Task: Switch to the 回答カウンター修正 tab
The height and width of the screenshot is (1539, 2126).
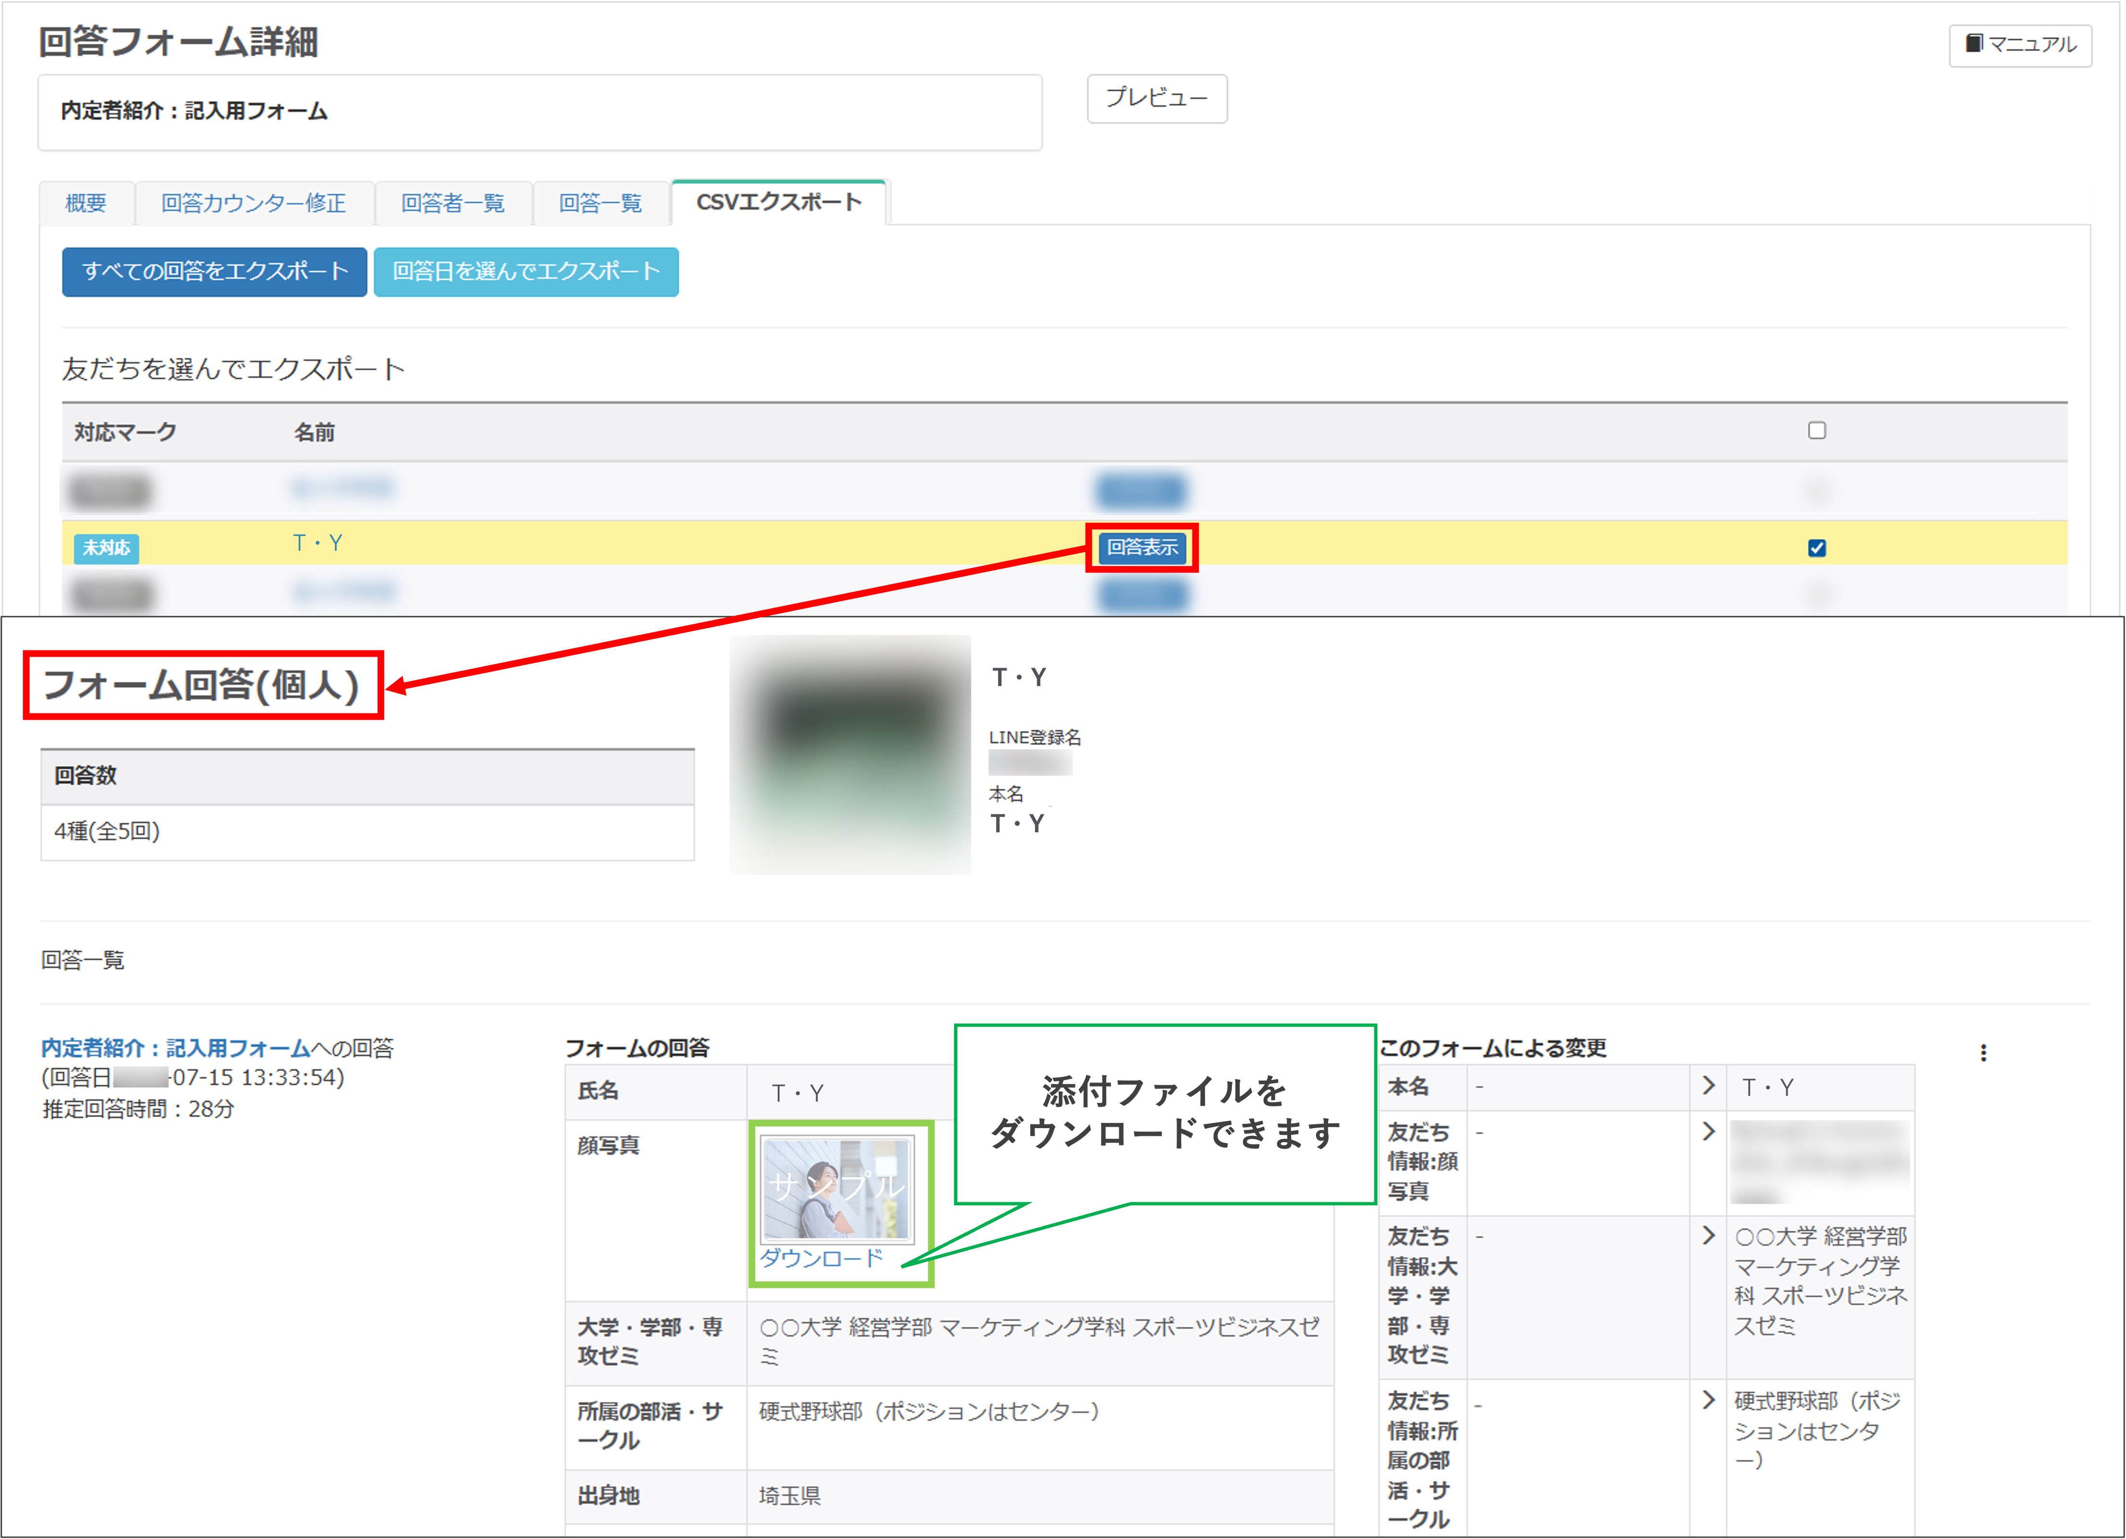Action: pos(253,203)
